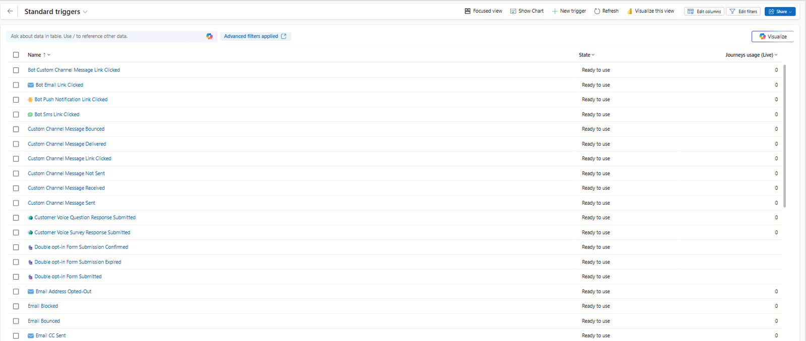806x341 pixels.
Task: Expand the Standard triggers view selector
Action: pos(85,12)
